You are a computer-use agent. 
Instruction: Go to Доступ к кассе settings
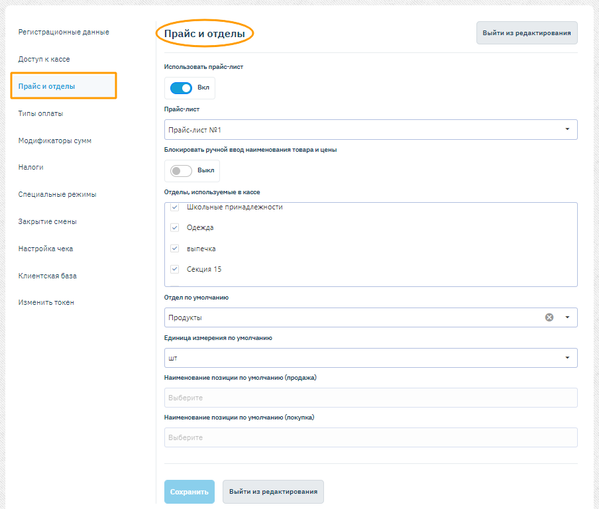click(44, 59)
